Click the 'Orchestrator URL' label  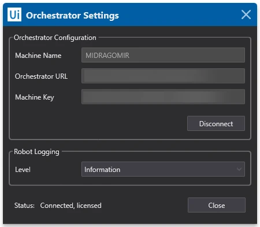coord(41,76)
